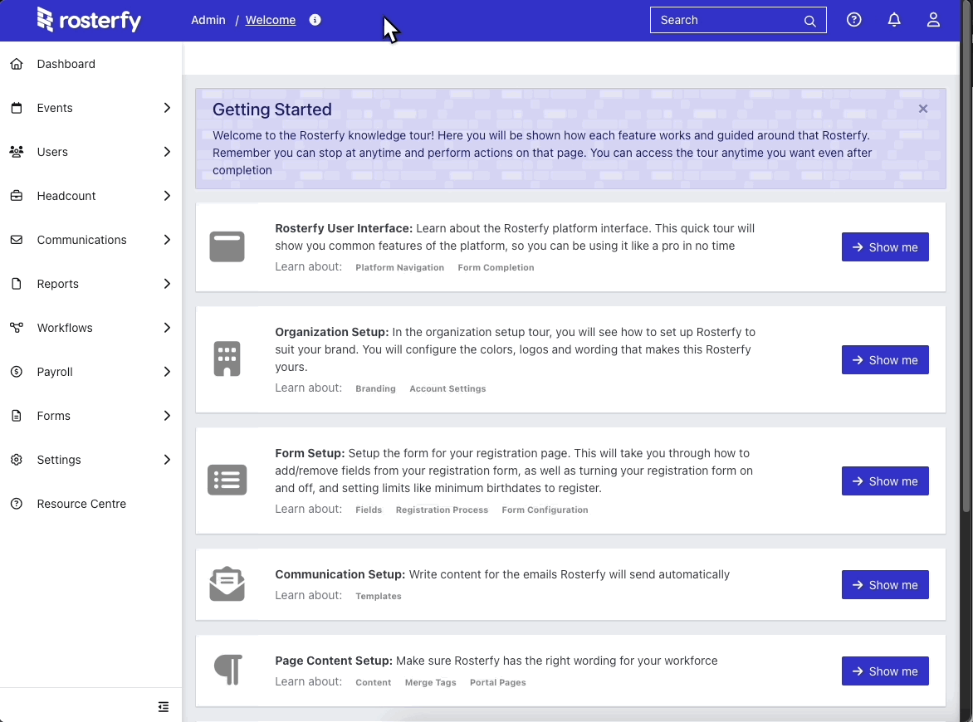Click the Reports document icon
This screenshot has width=973, height=722.
[x=17, y=284]
